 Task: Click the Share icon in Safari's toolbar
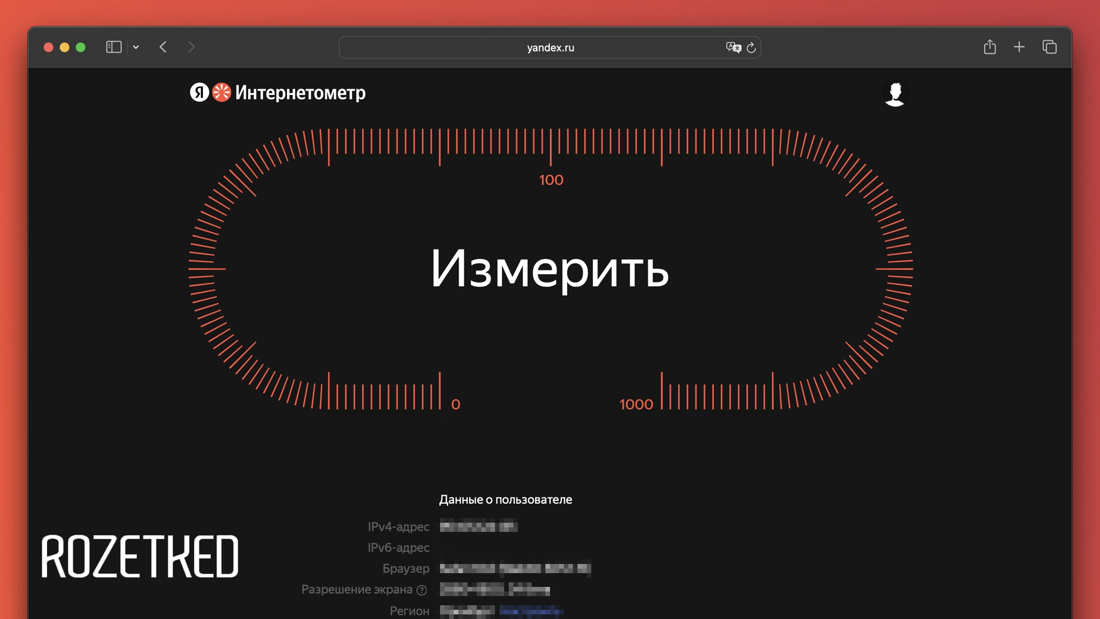point(989,47)
